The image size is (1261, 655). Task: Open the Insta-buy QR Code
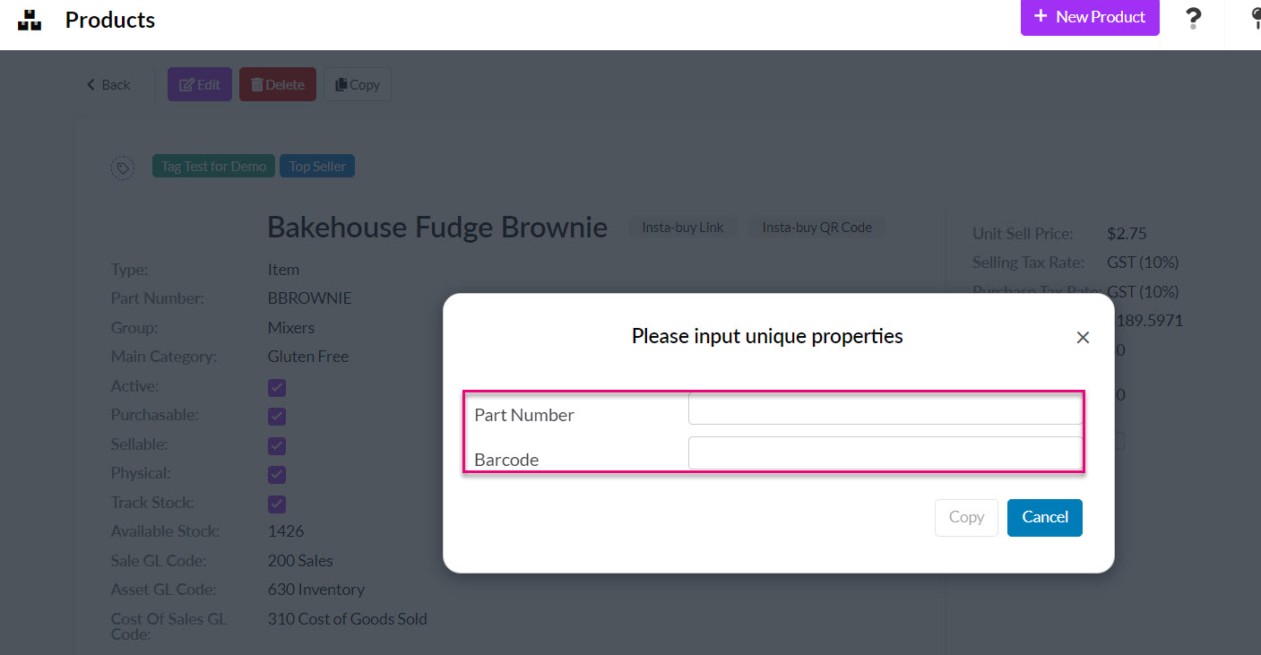817,228
